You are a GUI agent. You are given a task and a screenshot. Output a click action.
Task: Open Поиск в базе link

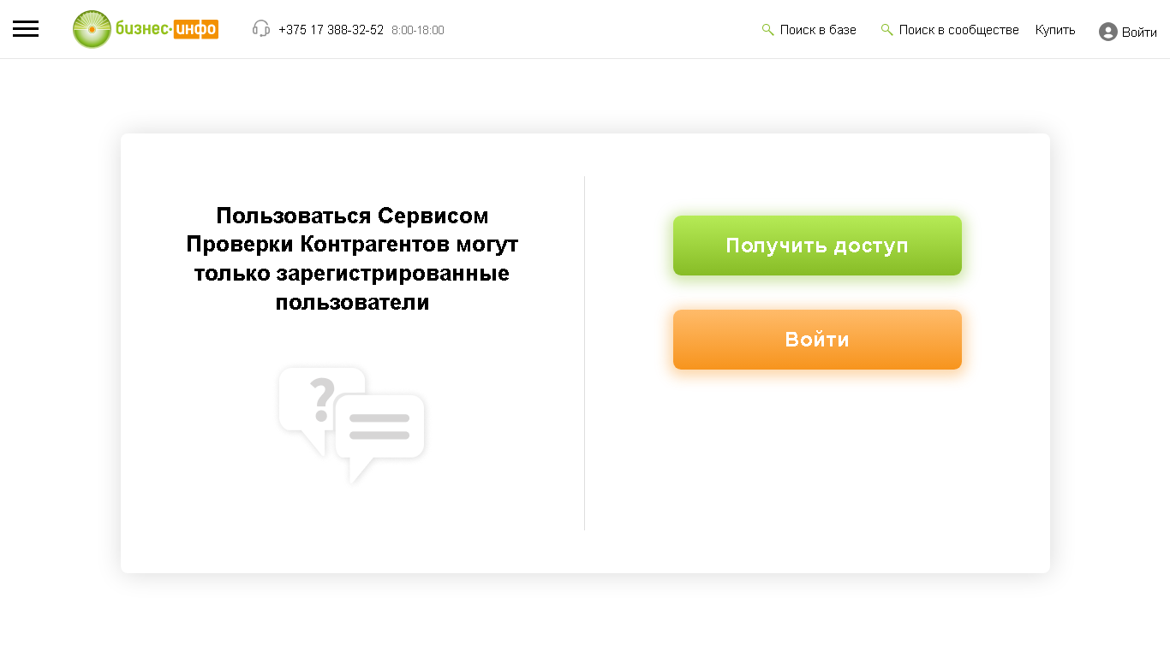818,30
